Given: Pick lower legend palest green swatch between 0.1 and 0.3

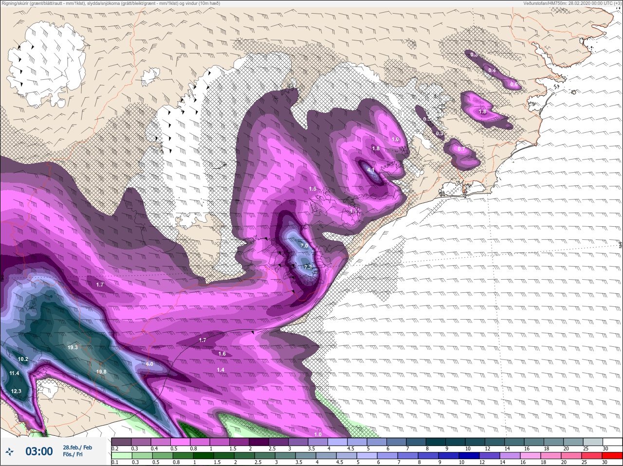Looking at the screenshot, I should point(122,456).
